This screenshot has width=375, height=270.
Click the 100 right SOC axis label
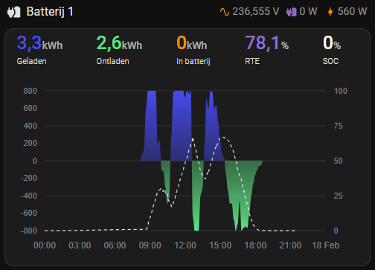click(x=341, y=91)
